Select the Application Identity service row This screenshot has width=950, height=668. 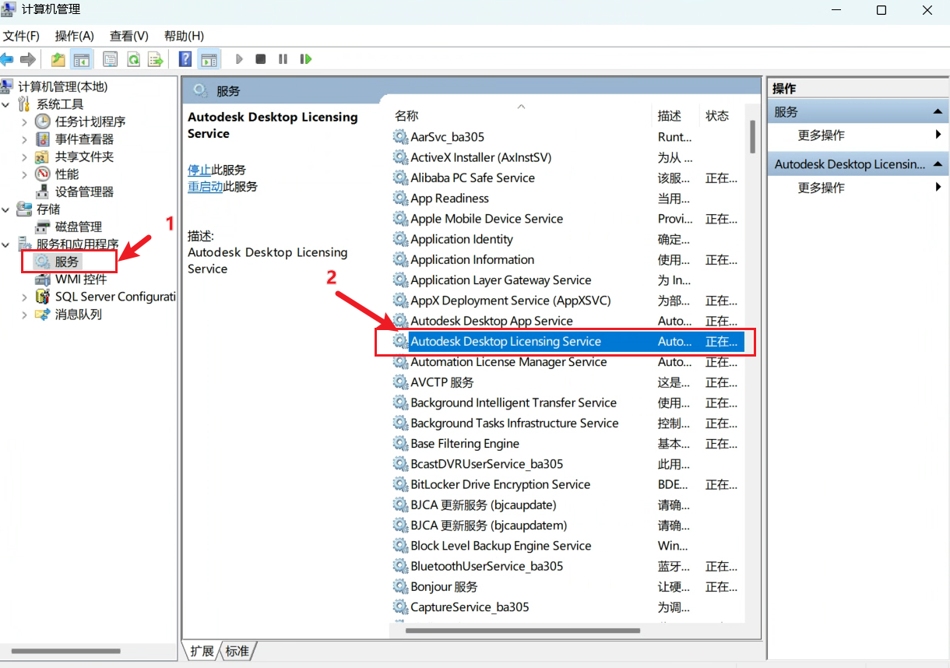(568, 239)
